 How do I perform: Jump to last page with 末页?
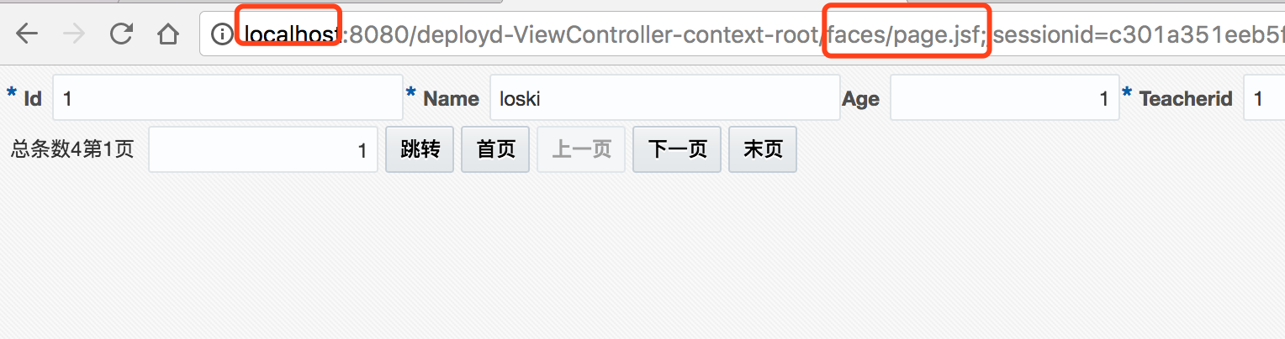(763, 149)
